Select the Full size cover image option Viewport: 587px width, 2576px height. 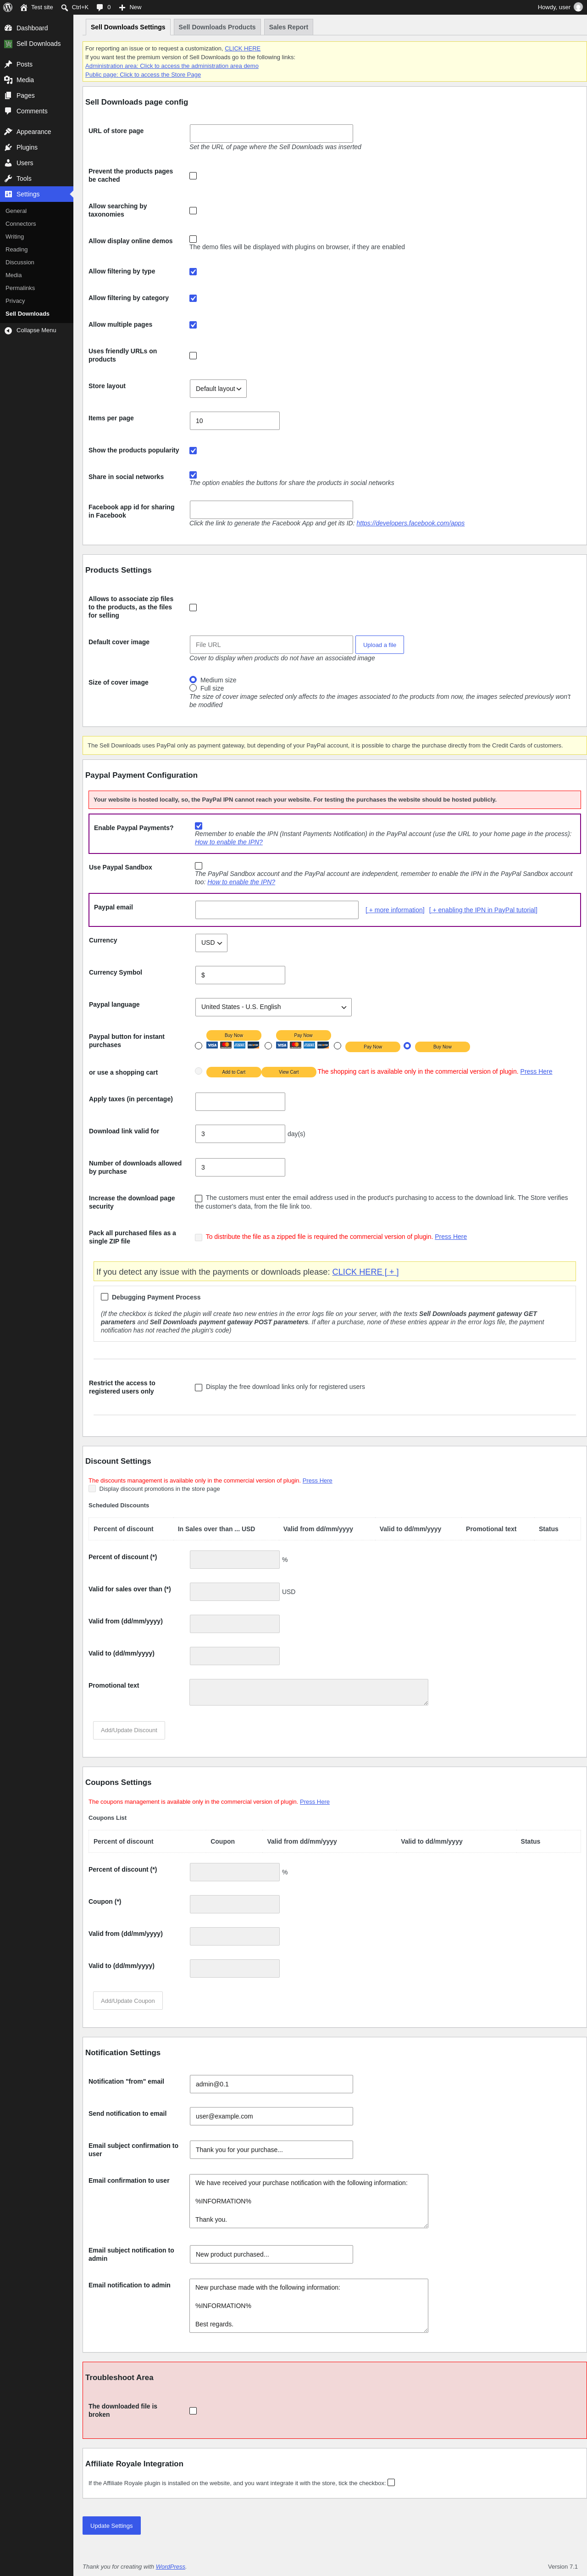[193, 688]
